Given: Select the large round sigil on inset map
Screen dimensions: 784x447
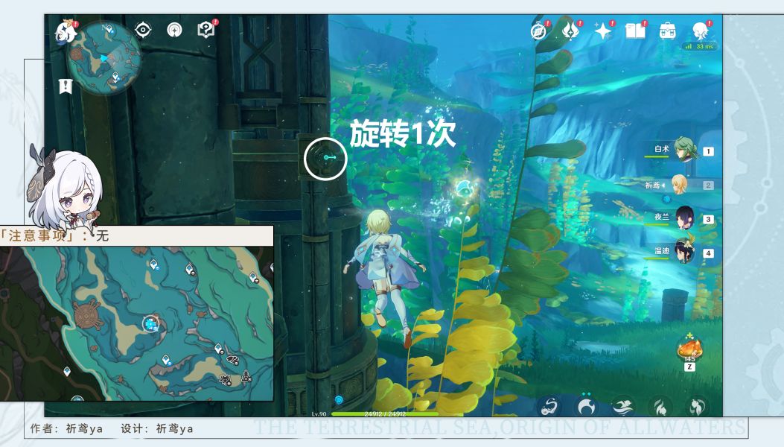Looking at the screenshot, I should (x=88, y=314).
